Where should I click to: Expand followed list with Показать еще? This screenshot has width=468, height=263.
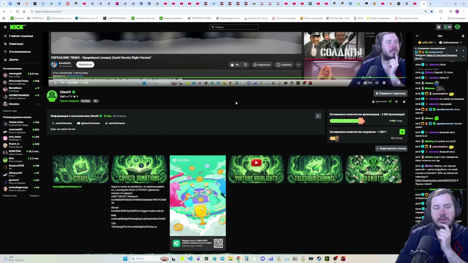[10, 111]
